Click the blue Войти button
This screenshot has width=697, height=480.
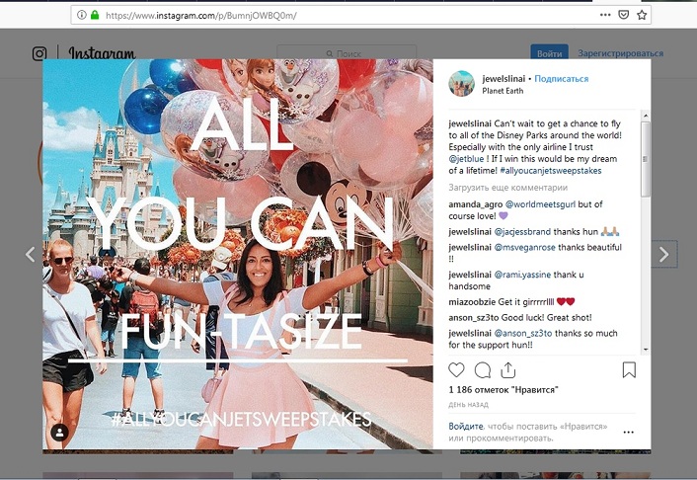pos(550,53)
